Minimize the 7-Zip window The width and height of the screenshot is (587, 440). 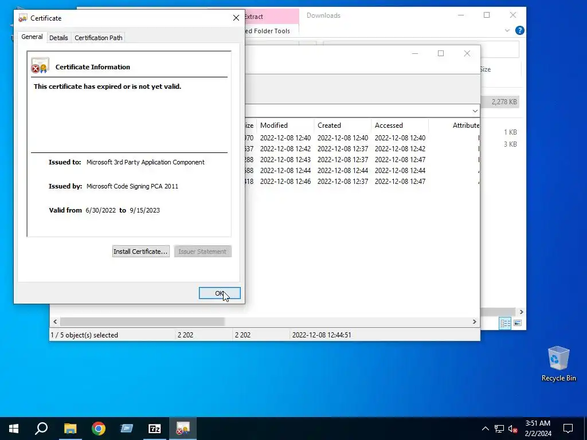[x=415, y=53]
